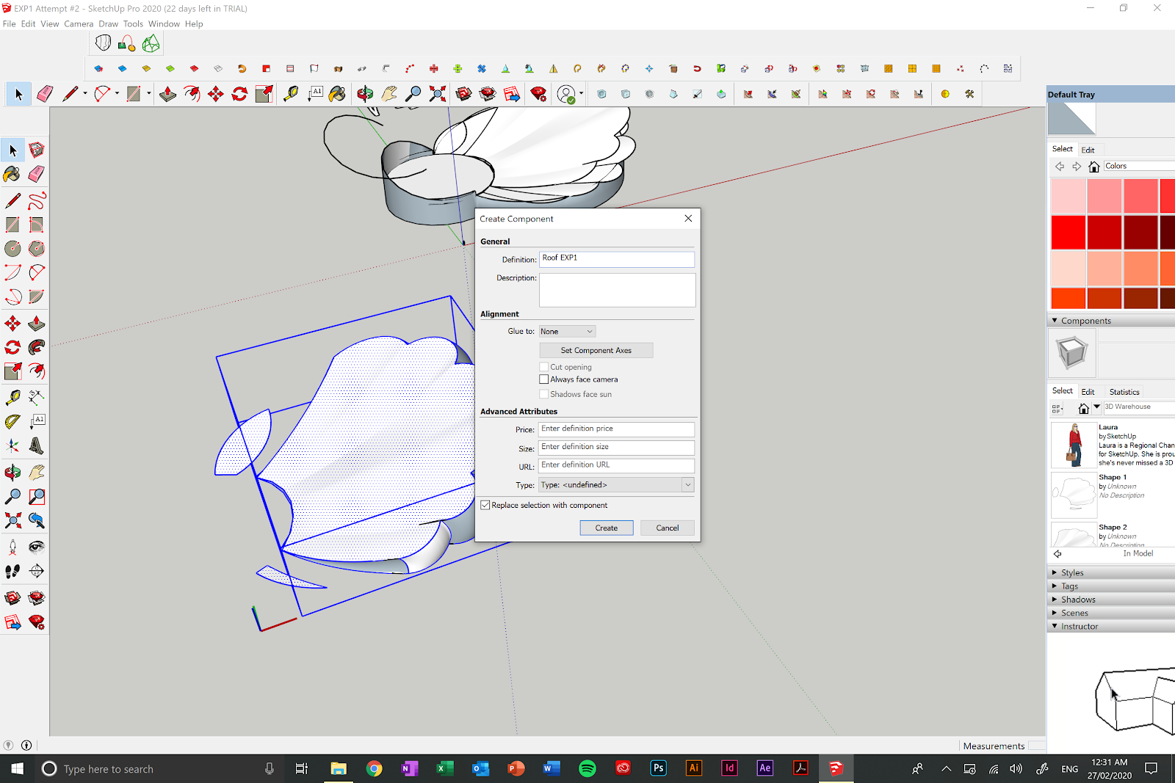Choose the dark maroon red swatch
This screenshot has width=1175, height=783.
(1140, 233)
